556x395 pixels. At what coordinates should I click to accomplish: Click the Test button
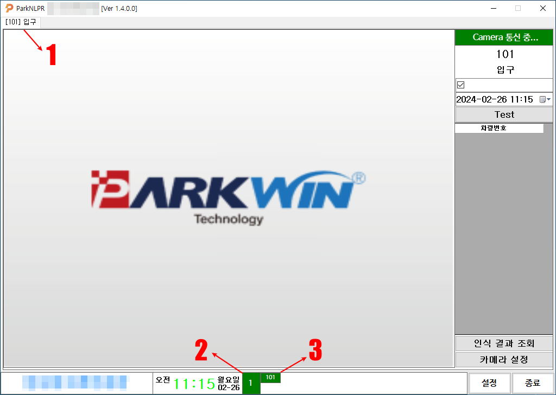(x=504, y=114)
